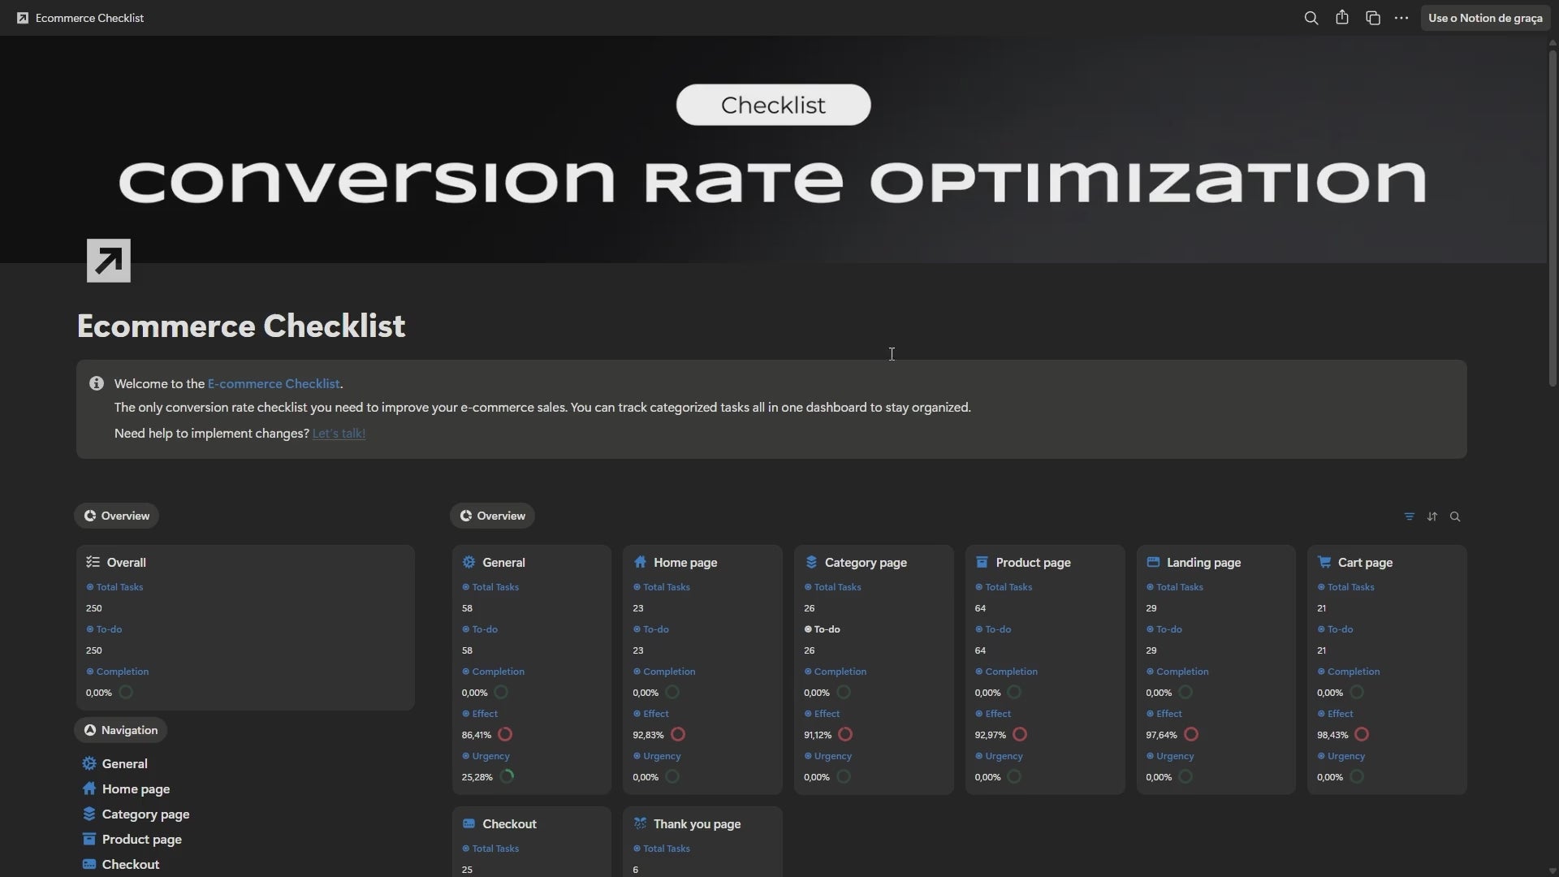Click the duplicate page icon

pyautogui.click(x=1373, y=18)
